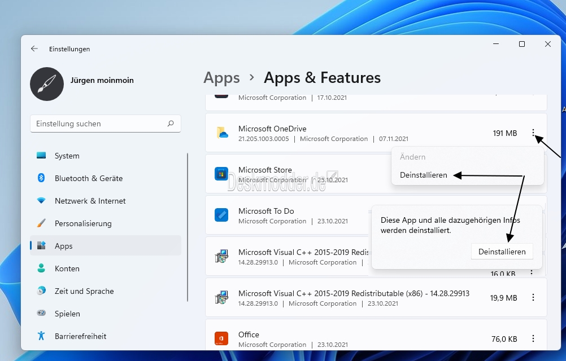Click the 191 MB size value
The image size is (566, 361).
(x=505, y=133)
